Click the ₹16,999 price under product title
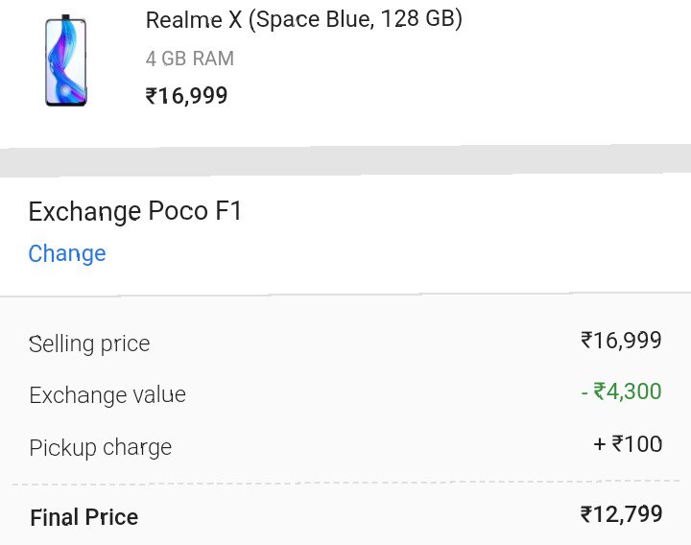Image resolution: width=691 pixels, height=545 pixels. (186, 96)
